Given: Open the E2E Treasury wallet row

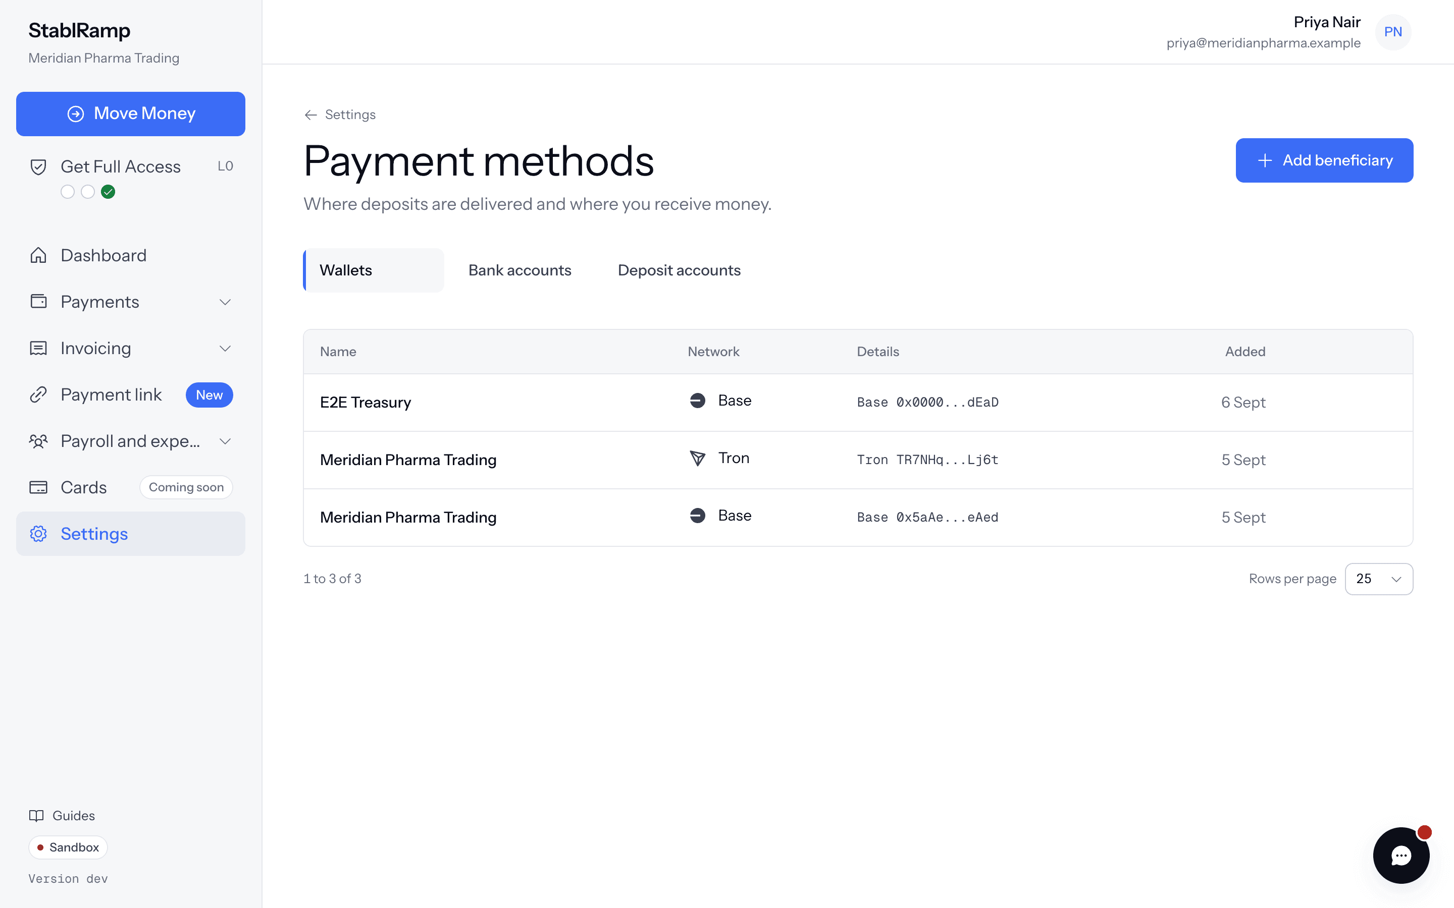Looking at the screenshot, I should point(858,403).
